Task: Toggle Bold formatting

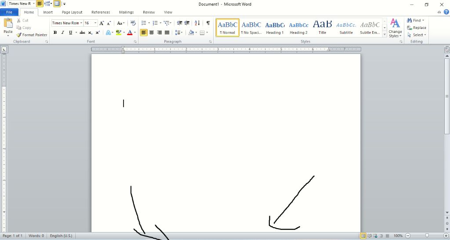Action: click(55, 32)
